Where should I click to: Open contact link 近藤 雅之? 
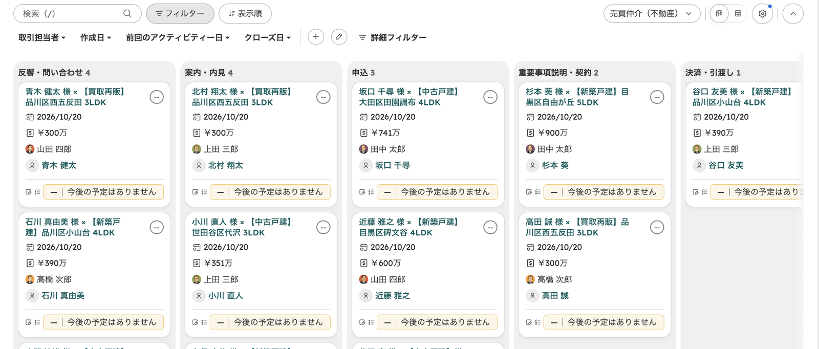[393, 296]
